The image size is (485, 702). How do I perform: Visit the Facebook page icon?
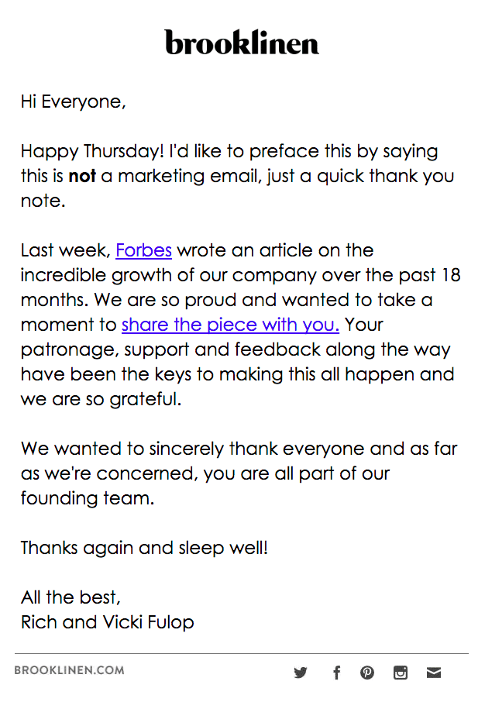tap(336, 673)
